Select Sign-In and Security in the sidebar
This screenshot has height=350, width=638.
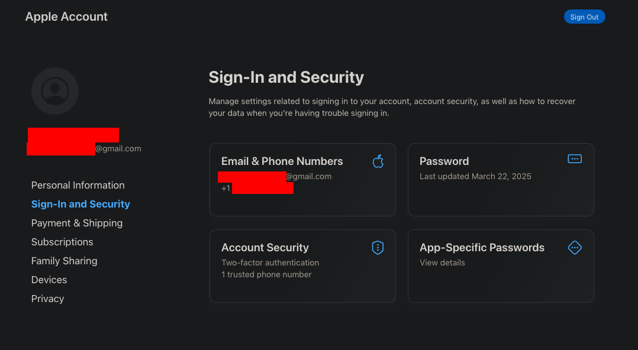click(80, 204)
